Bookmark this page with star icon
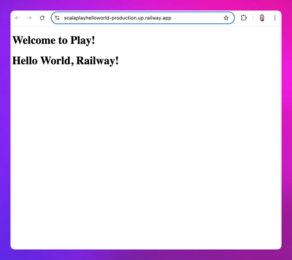The width and height of the screenshot is (292, 260). [226, 18]
